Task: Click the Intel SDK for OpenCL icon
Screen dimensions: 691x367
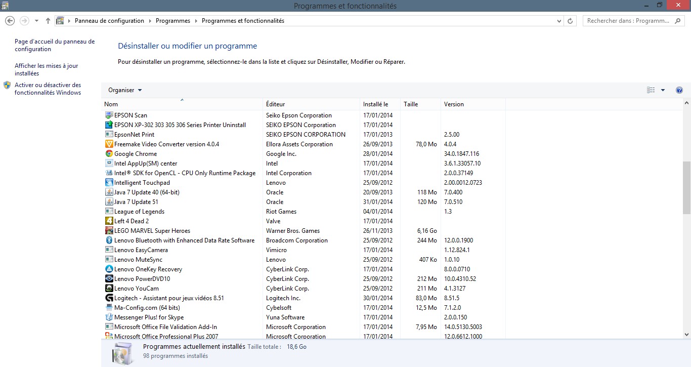Action: pyautogui.click(x=109, y=173)
